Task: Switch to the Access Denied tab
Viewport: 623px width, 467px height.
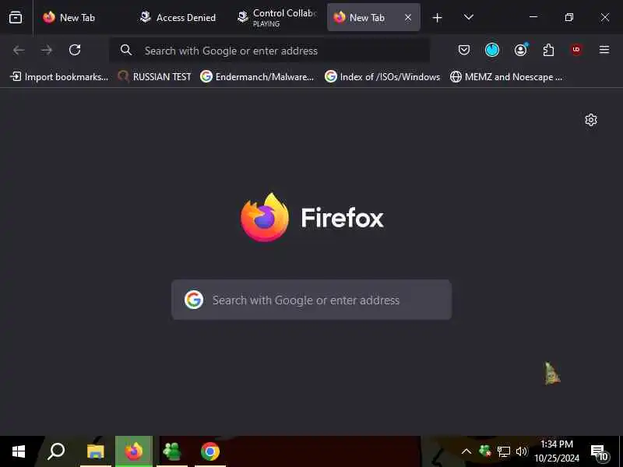Action: [x=178, y=17]
